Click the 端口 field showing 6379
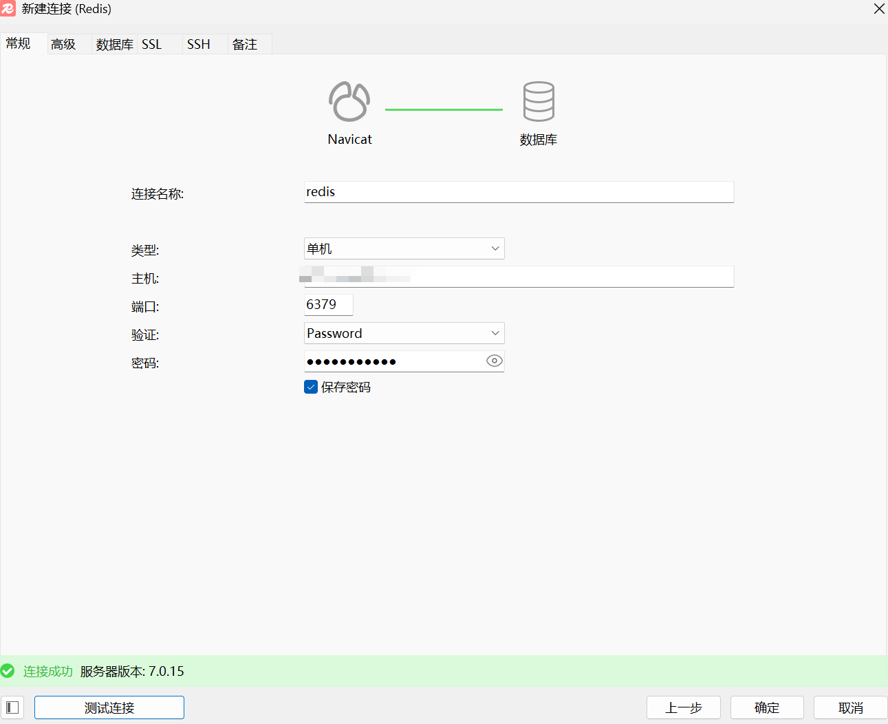Image resolution: width=888 pixels, height=724 pixels. (x=328, y=305)
